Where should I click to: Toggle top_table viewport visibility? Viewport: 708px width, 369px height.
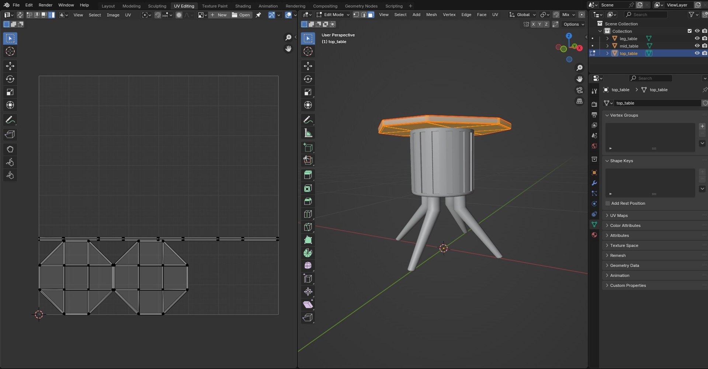click(697, 53)
